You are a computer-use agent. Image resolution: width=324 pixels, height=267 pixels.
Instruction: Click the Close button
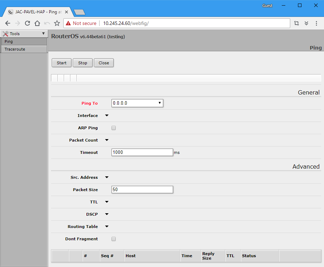tap(104, 63)
